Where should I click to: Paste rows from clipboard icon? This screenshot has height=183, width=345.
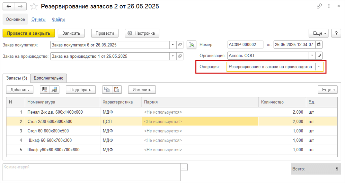pos(116,89)
